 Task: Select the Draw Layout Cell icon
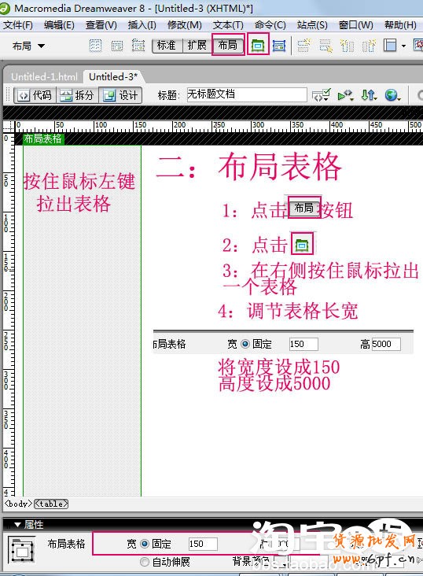point(279,46)
